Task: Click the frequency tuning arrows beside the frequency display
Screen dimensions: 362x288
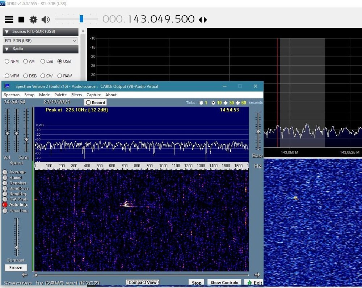Action: [x=203, y=20]
